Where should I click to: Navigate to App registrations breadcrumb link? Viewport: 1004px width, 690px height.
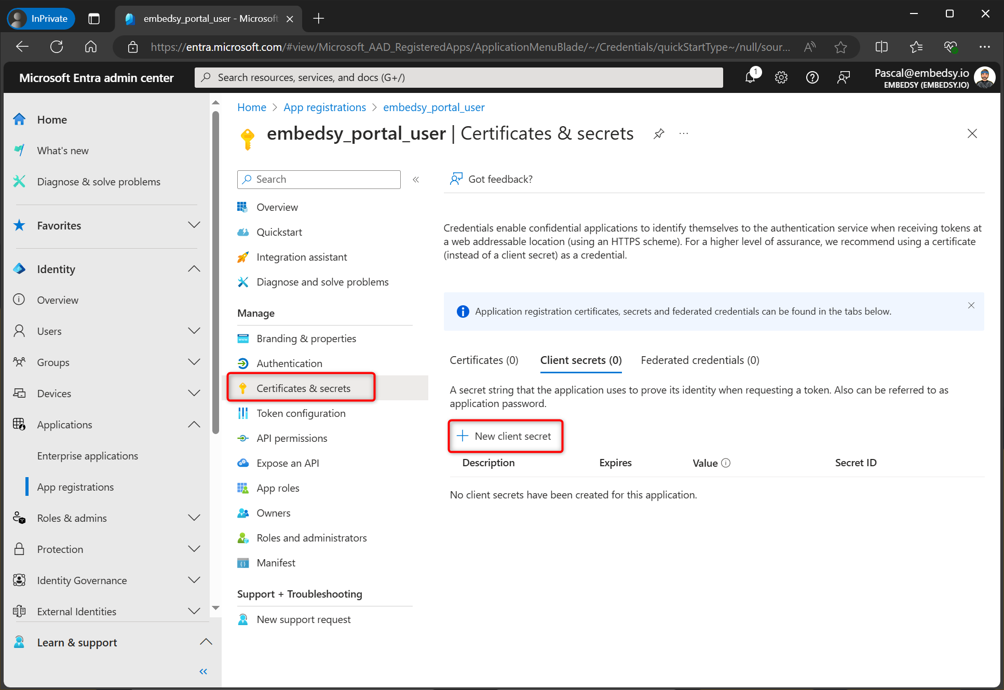click(324, 107)
